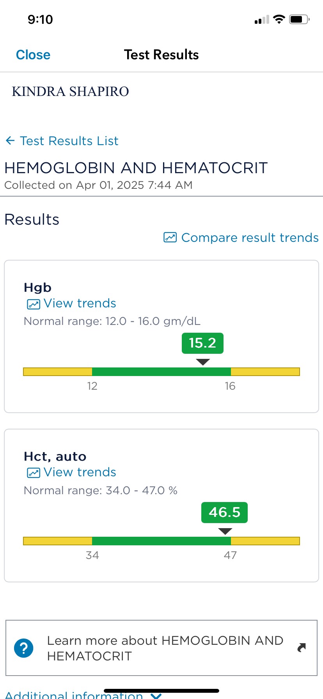Close the Test Results screen
323x699 pixels.
point(33,55)
